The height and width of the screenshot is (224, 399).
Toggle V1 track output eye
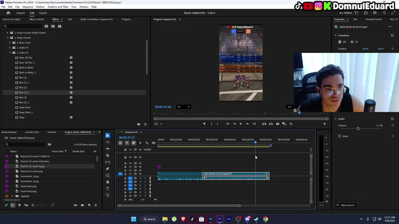pos(140,174)
